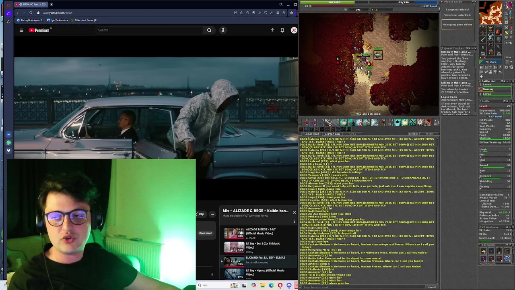
Task: Open the YouTube hamburger guide menu
Action: [21, 30]
